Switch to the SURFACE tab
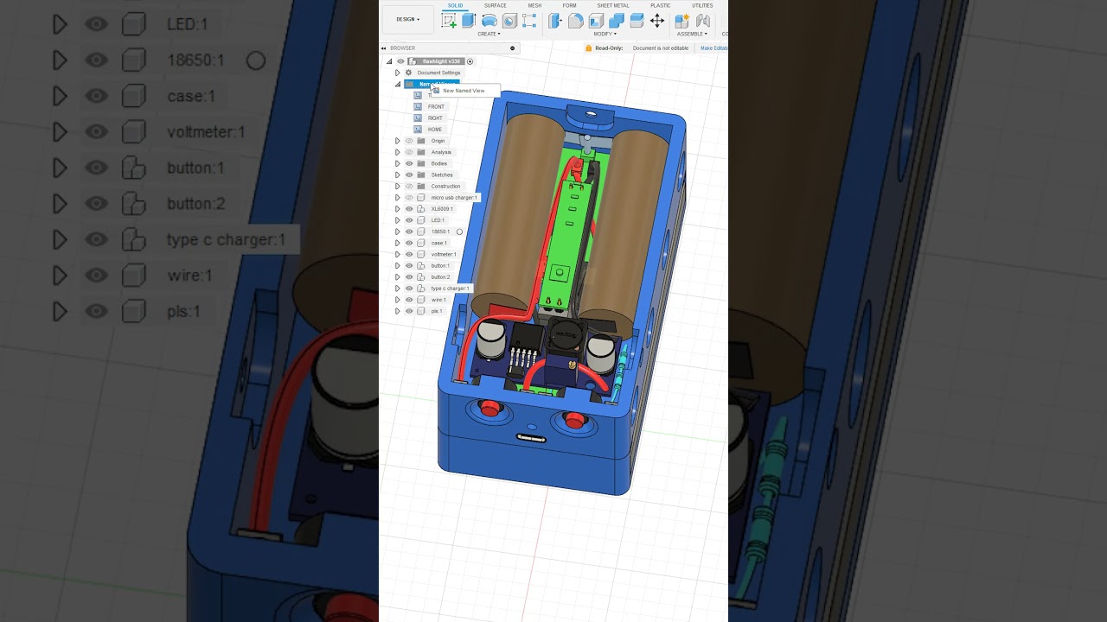The image size is (1107, 622). [x=496, y=5]
